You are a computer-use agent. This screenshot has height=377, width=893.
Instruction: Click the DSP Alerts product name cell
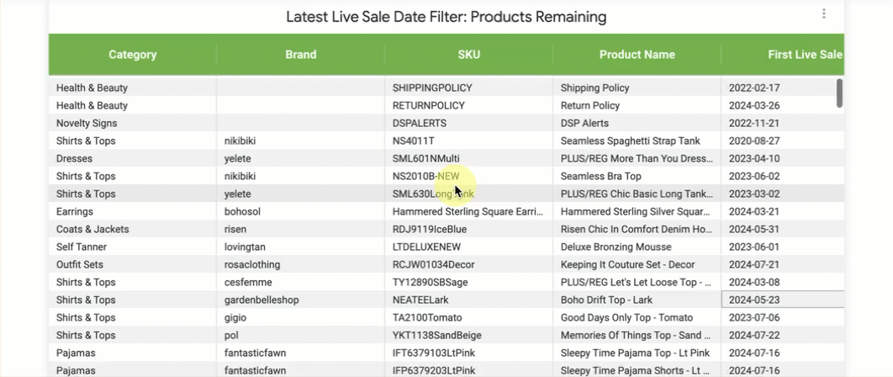637,123
